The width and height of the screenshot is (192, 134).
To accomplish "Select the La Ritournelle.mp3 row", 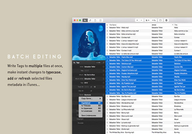I will [x=149, y=110].
